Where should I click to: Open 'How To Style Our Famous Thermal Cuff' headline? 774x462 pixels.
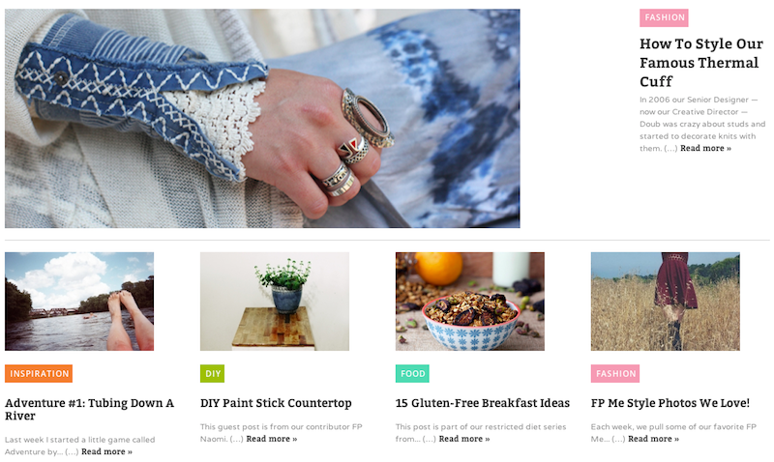700,63
